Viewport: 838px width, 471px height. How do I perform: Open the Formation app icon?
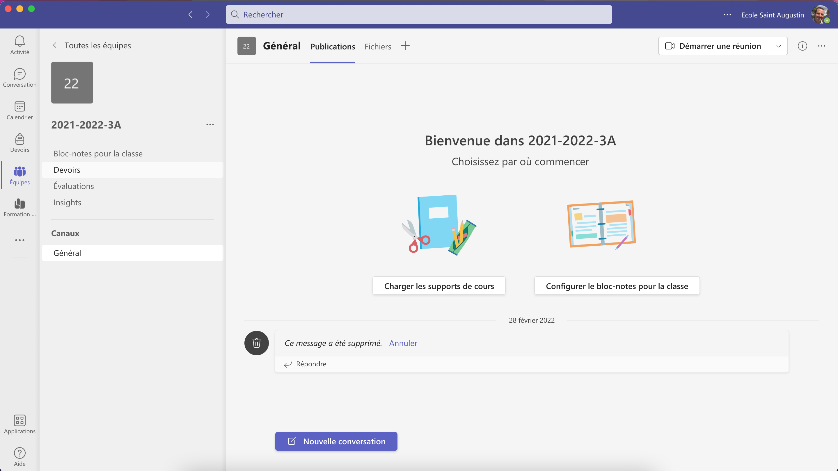coord(19,207)
